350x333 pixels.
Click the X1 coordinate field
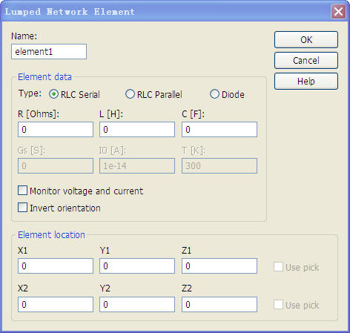tap(56, 266)
